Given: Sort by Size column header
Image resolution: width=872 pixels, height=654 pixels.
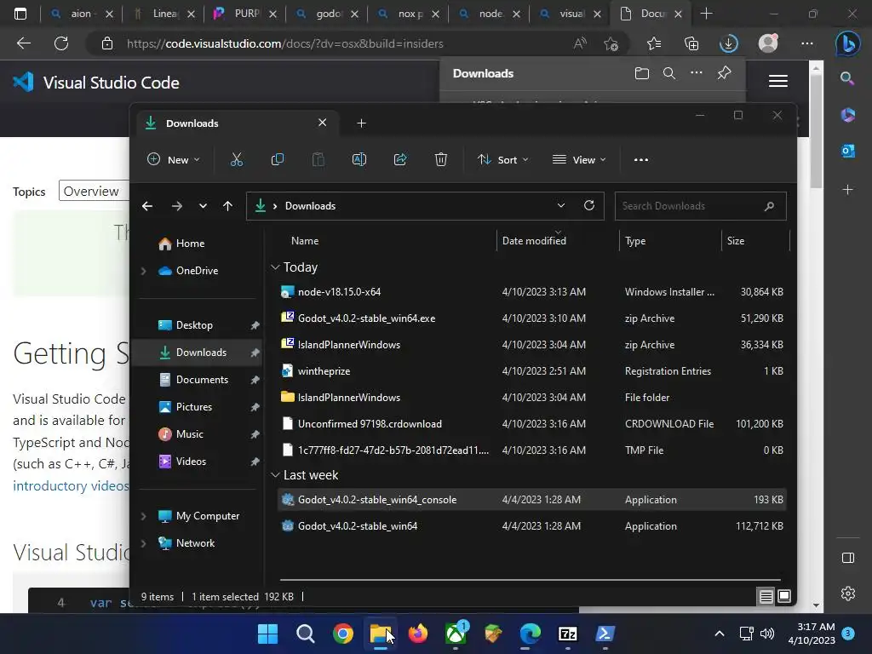Looking at the screenshot, I should click(735, 241).
